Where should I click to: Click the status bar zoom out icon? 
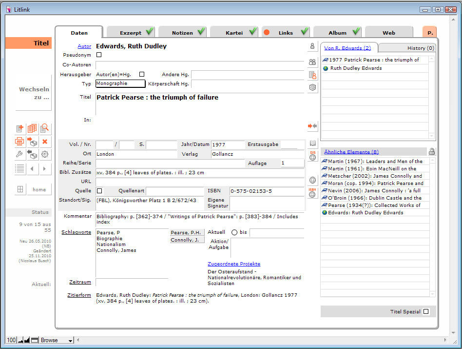(x=20, y=340)
